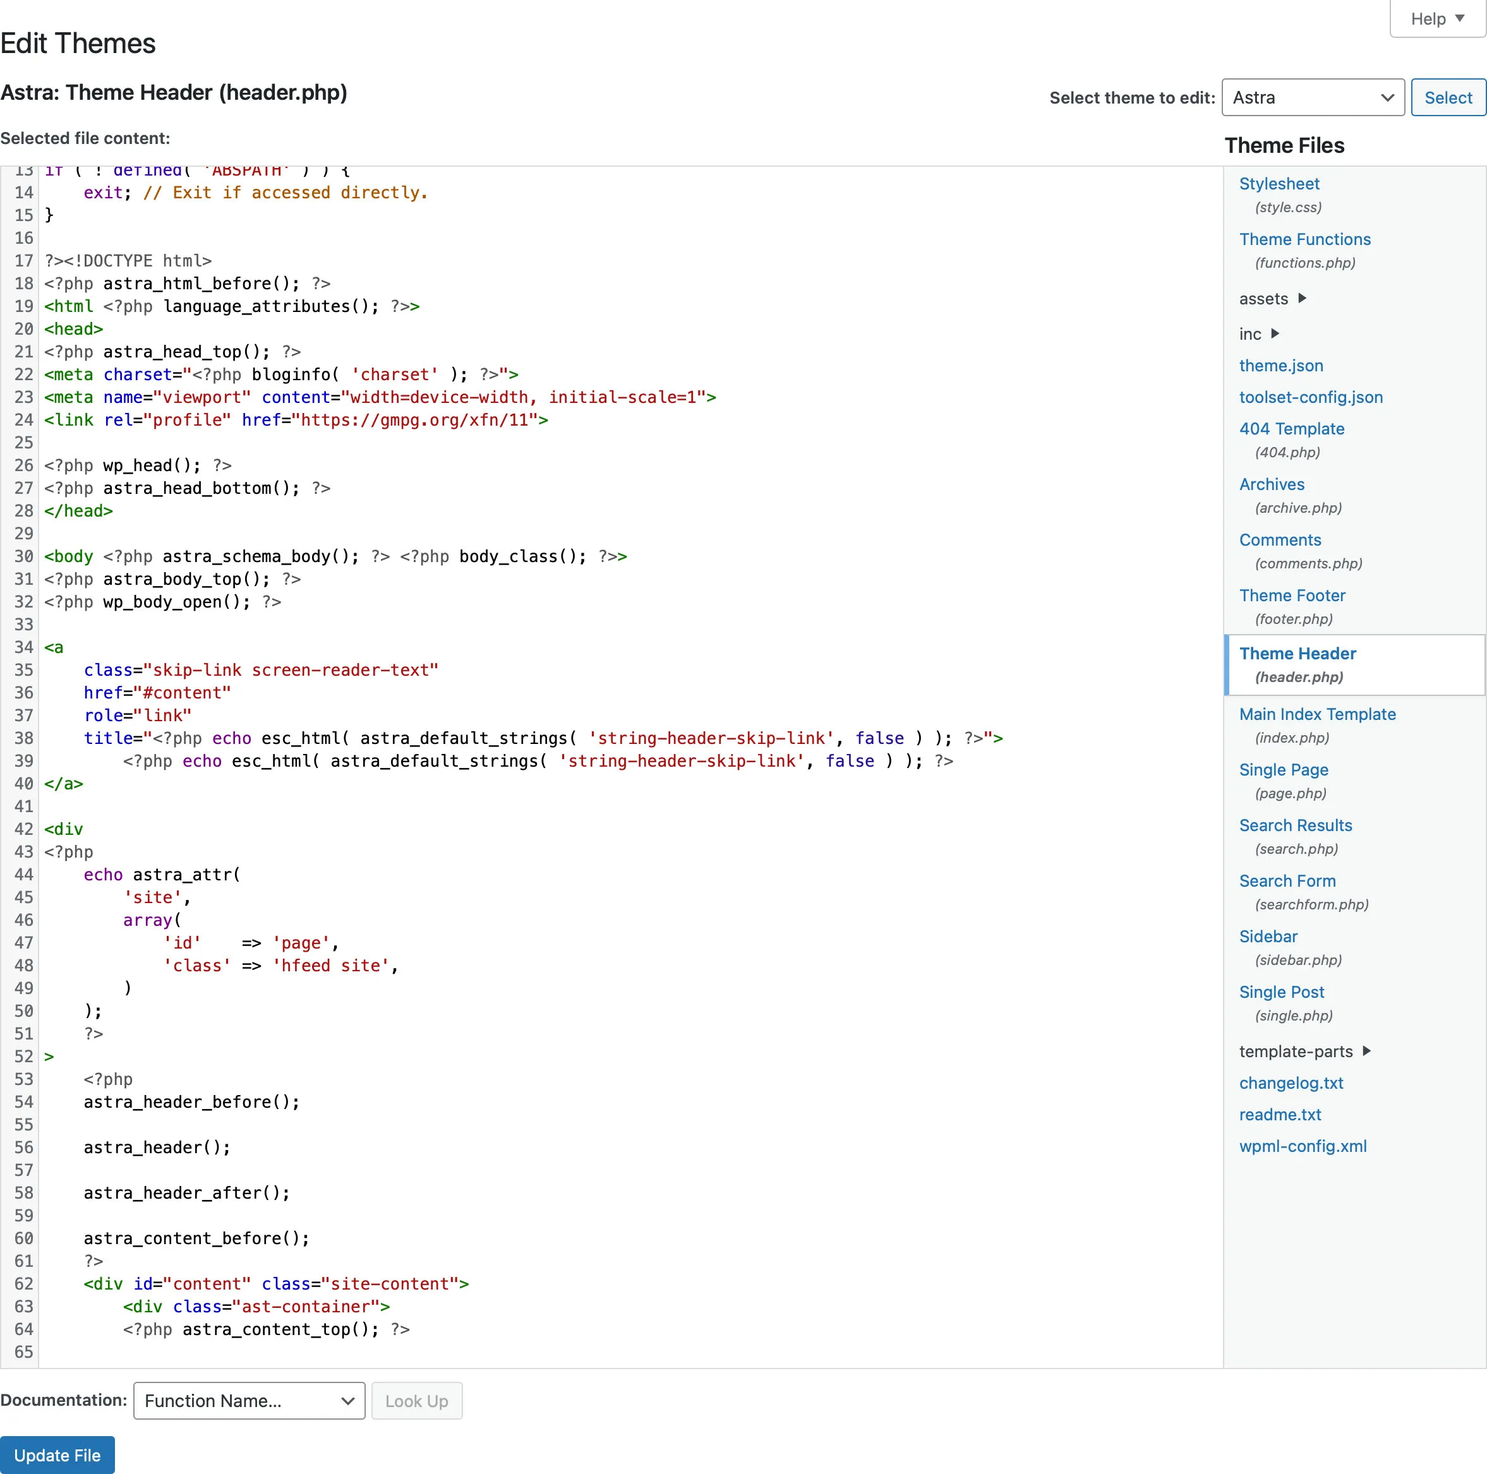Open the theme selection dropdown
The width and height of the screenshot is (1487, 1474).
(x=1312, y=97)
